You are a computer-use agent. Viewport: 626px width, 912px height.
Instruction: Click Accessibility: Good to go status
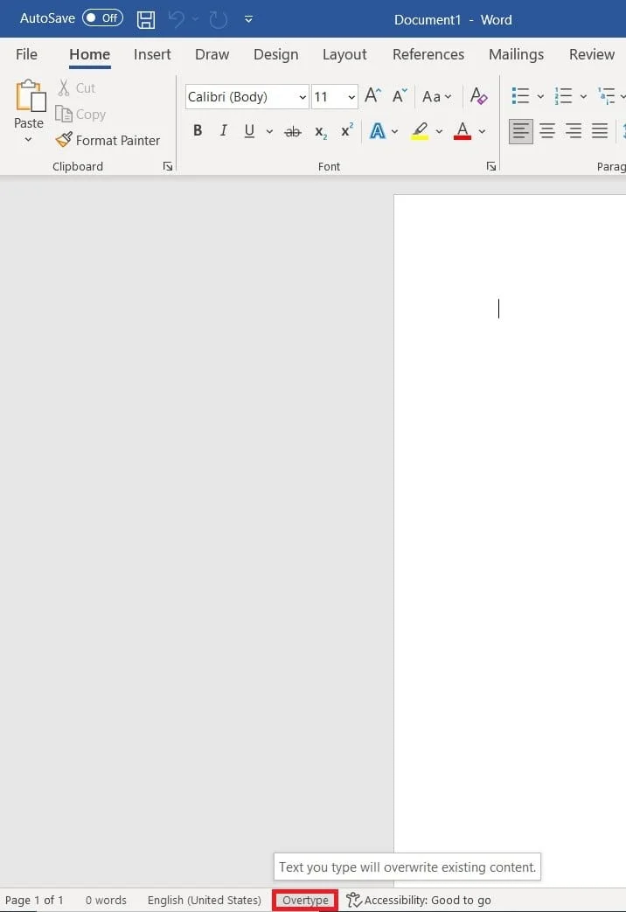(419, 900)
